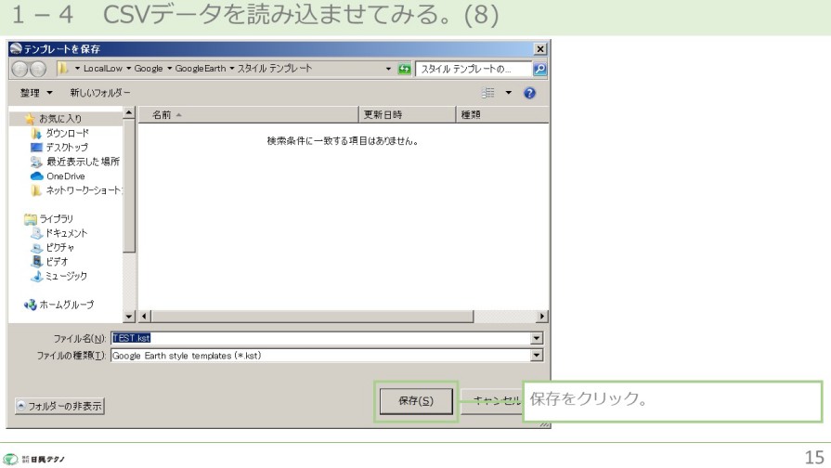Open the 整理 menu
Image resolution: width=831 pixels, height=468 pixels.
(36, 94)
